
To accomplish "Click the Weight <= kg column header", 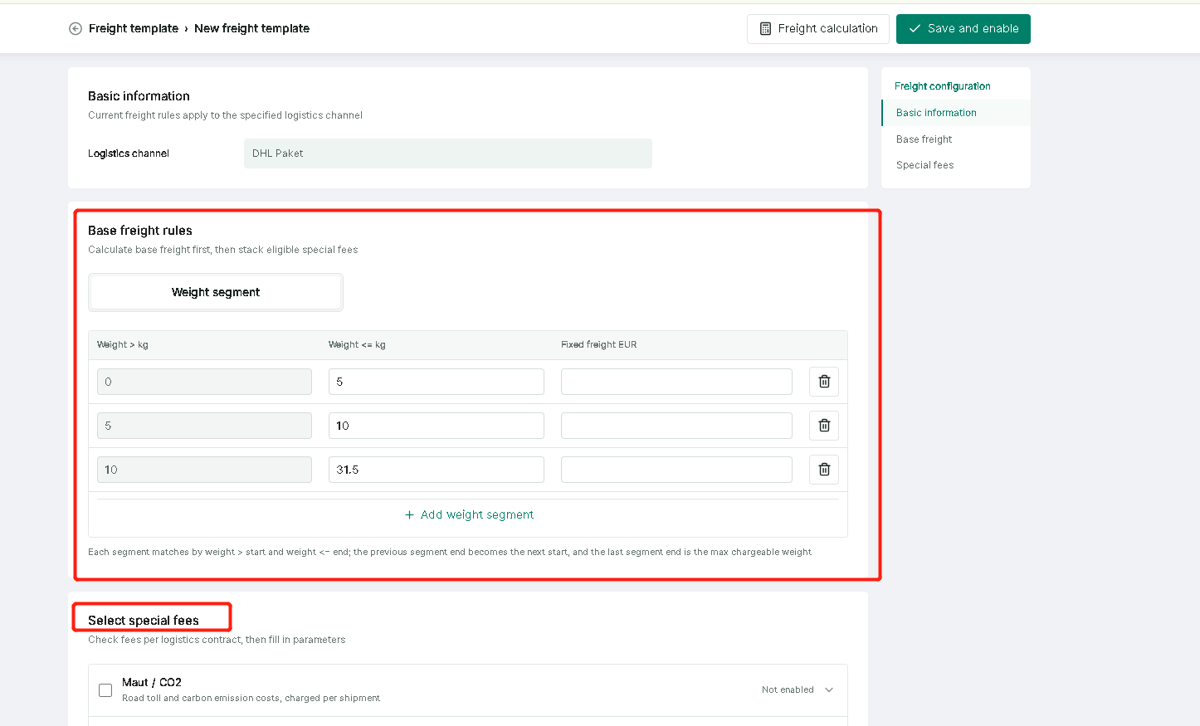I will click(x=357, y=345).
